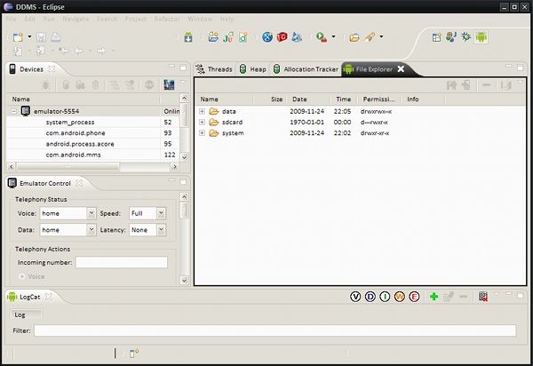Open the Run menu in the menu bar

pyautogui.click(x=49, y=19)
